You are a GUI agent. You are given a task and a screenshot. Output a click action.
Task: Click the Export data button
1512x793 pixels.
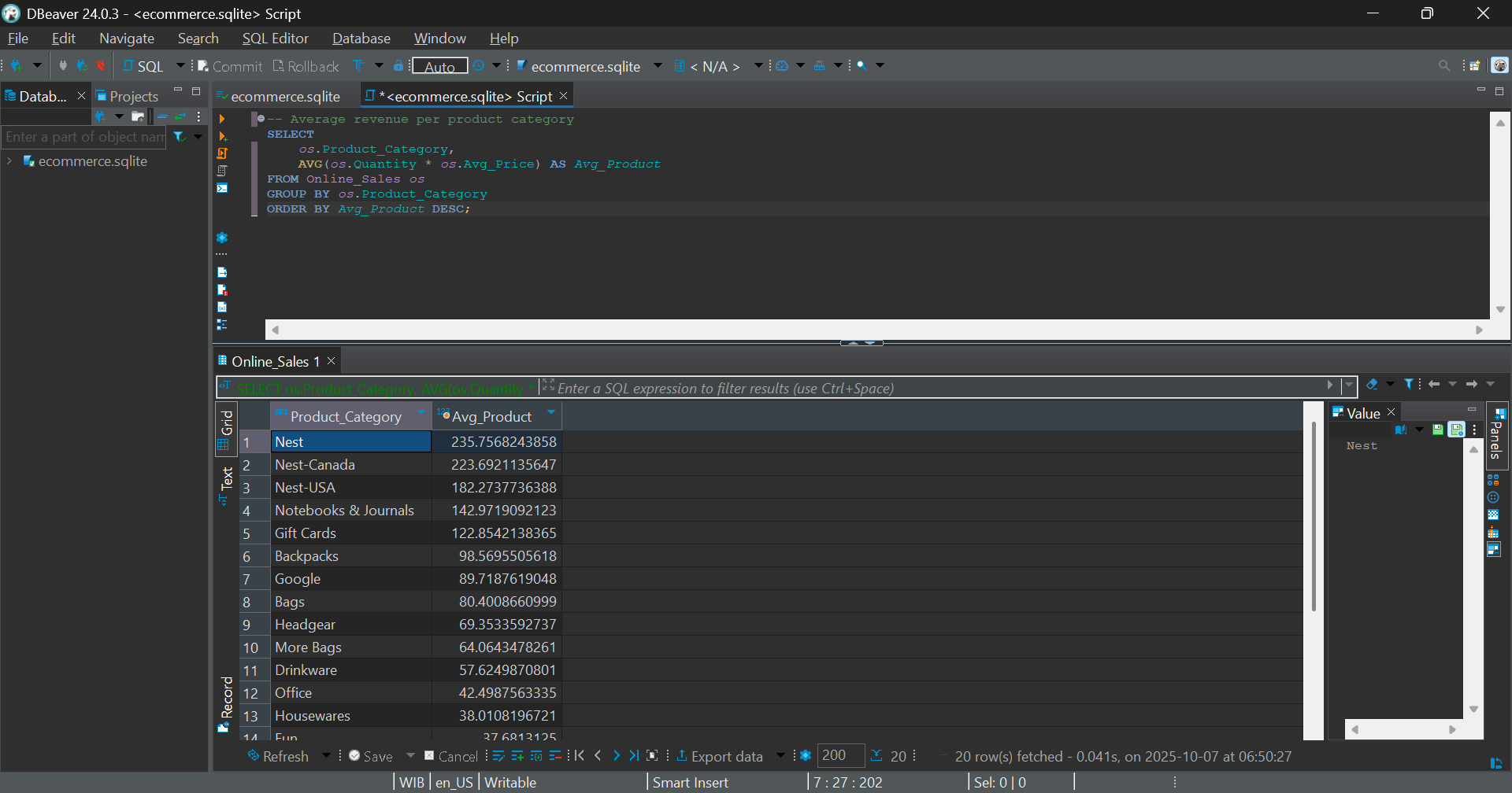pyautogui.click(x=720, y=756)
